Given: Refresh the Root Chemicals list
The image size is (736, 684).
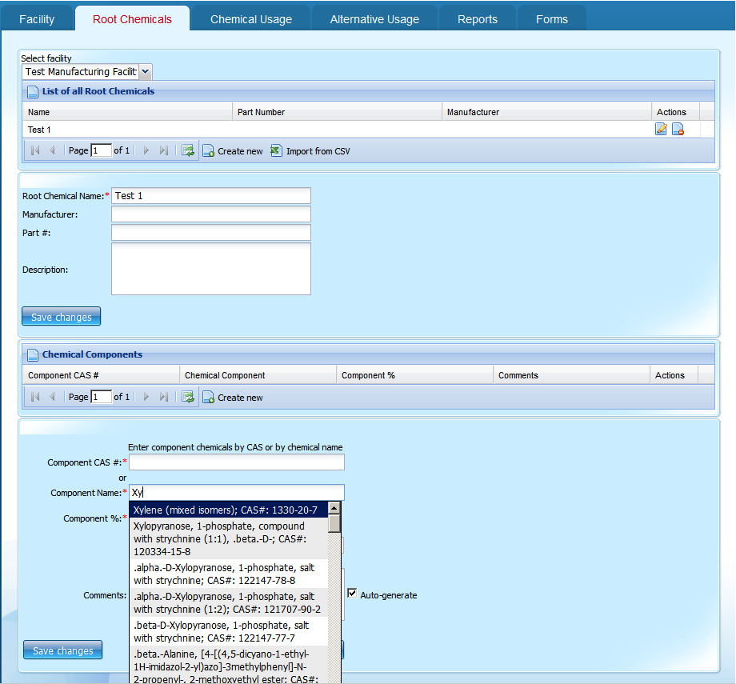Looking at the screenshot, I should tap(188, 150).
